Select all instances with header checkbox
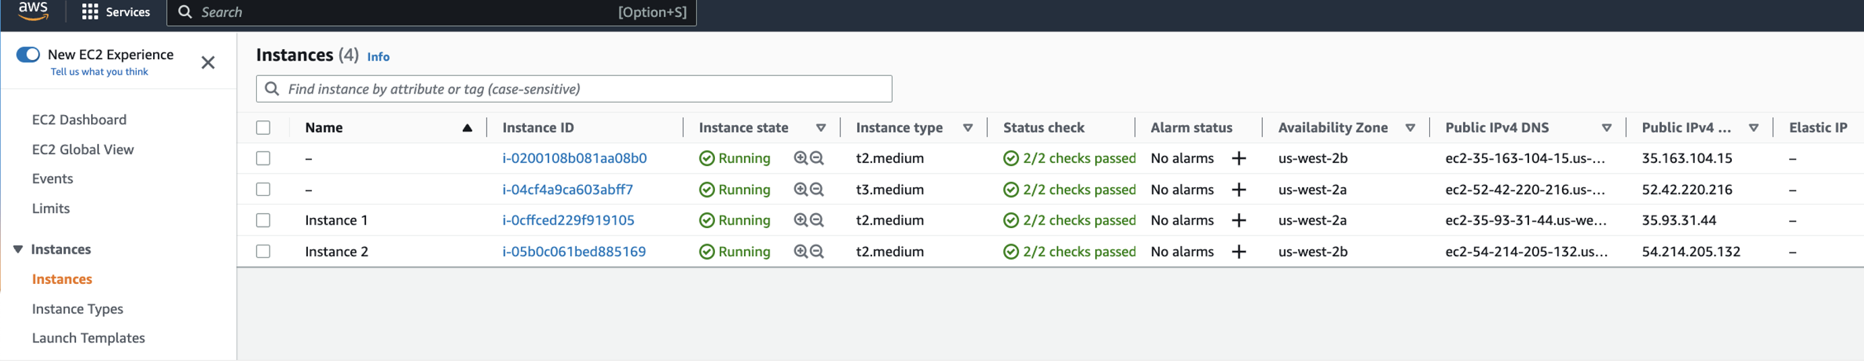Screen dimensions: 1864x362 click(x=263, y=128)
